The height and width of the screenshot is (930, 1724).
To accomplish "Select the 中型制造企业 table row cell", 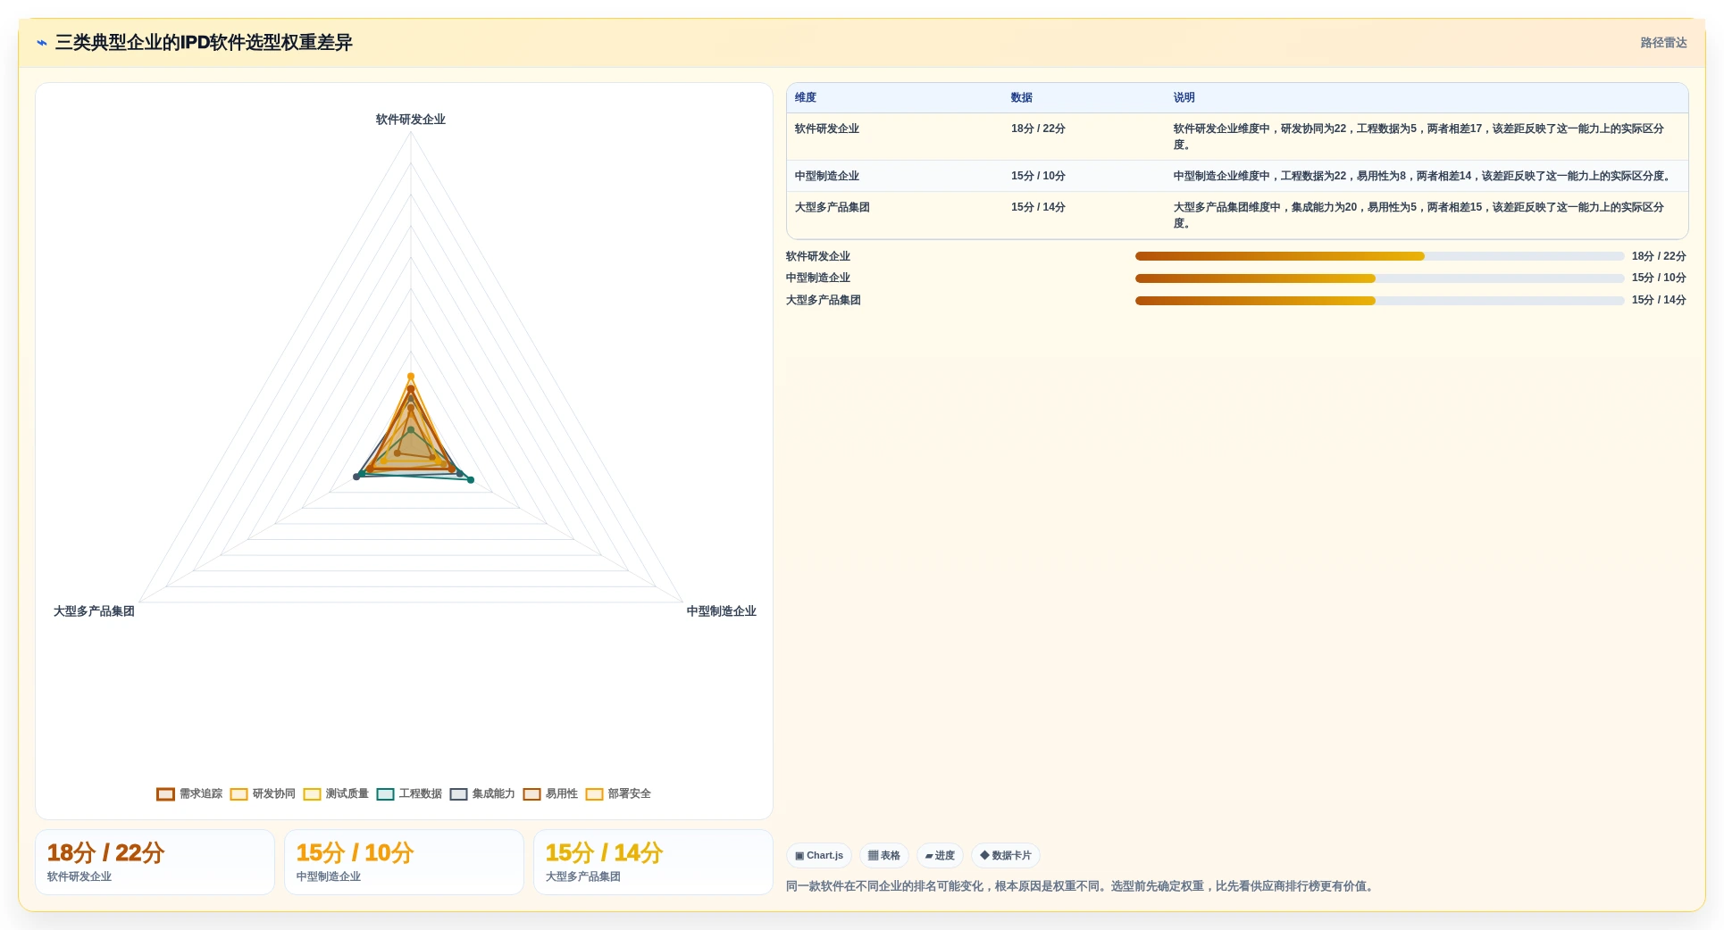I will (827, 176).
